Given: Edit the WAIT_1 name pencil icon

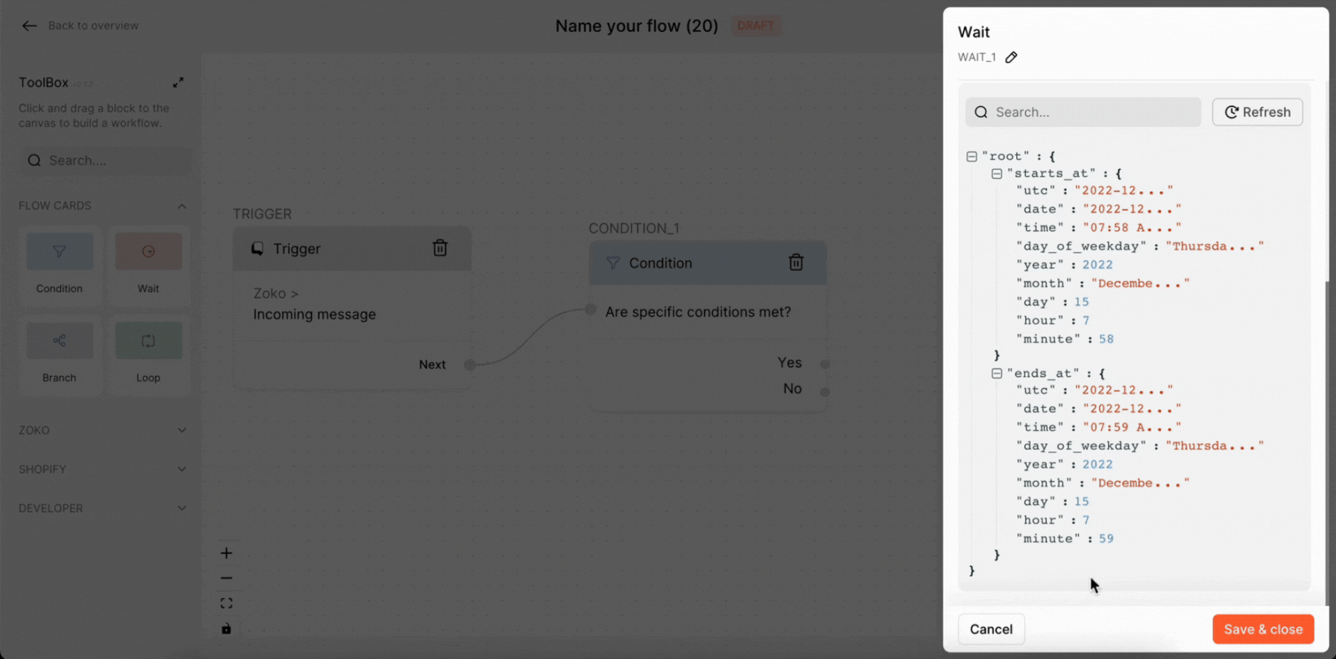Looking at the screenshot, I should pos(1011,57).
